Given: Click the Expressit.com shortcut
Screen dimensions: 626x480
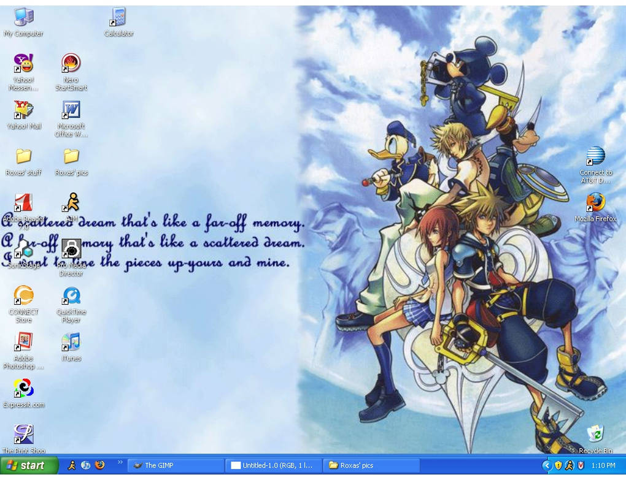Looking at the screenshot, I should point(23,394).
